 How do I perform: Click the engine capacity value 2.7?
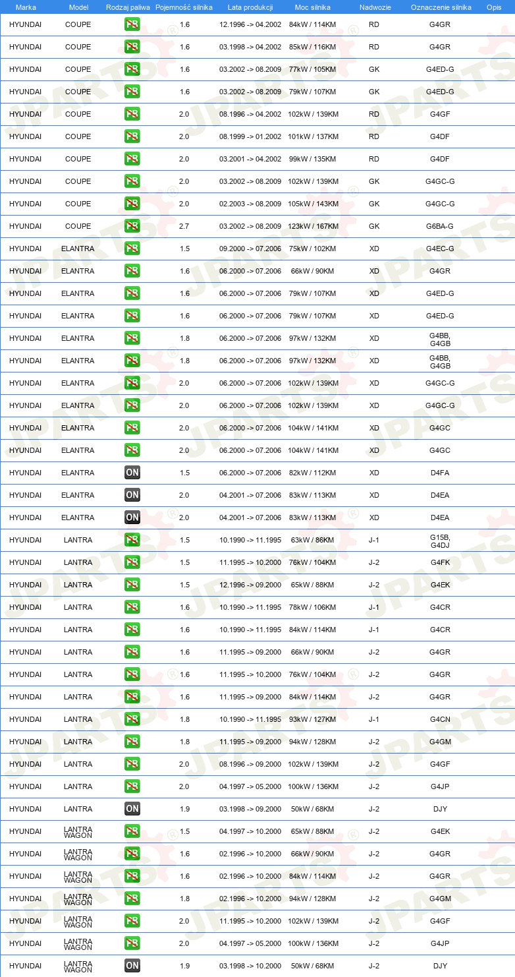[184, 226]
